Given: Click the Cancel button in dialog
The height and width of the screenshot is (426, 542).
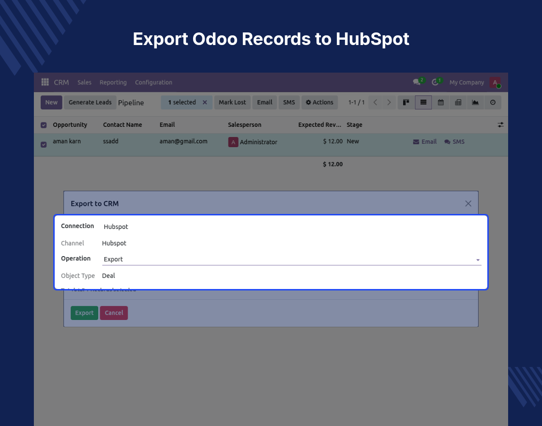Looking at the screenshot, I should pyautogui.click(x=114, y=313).
